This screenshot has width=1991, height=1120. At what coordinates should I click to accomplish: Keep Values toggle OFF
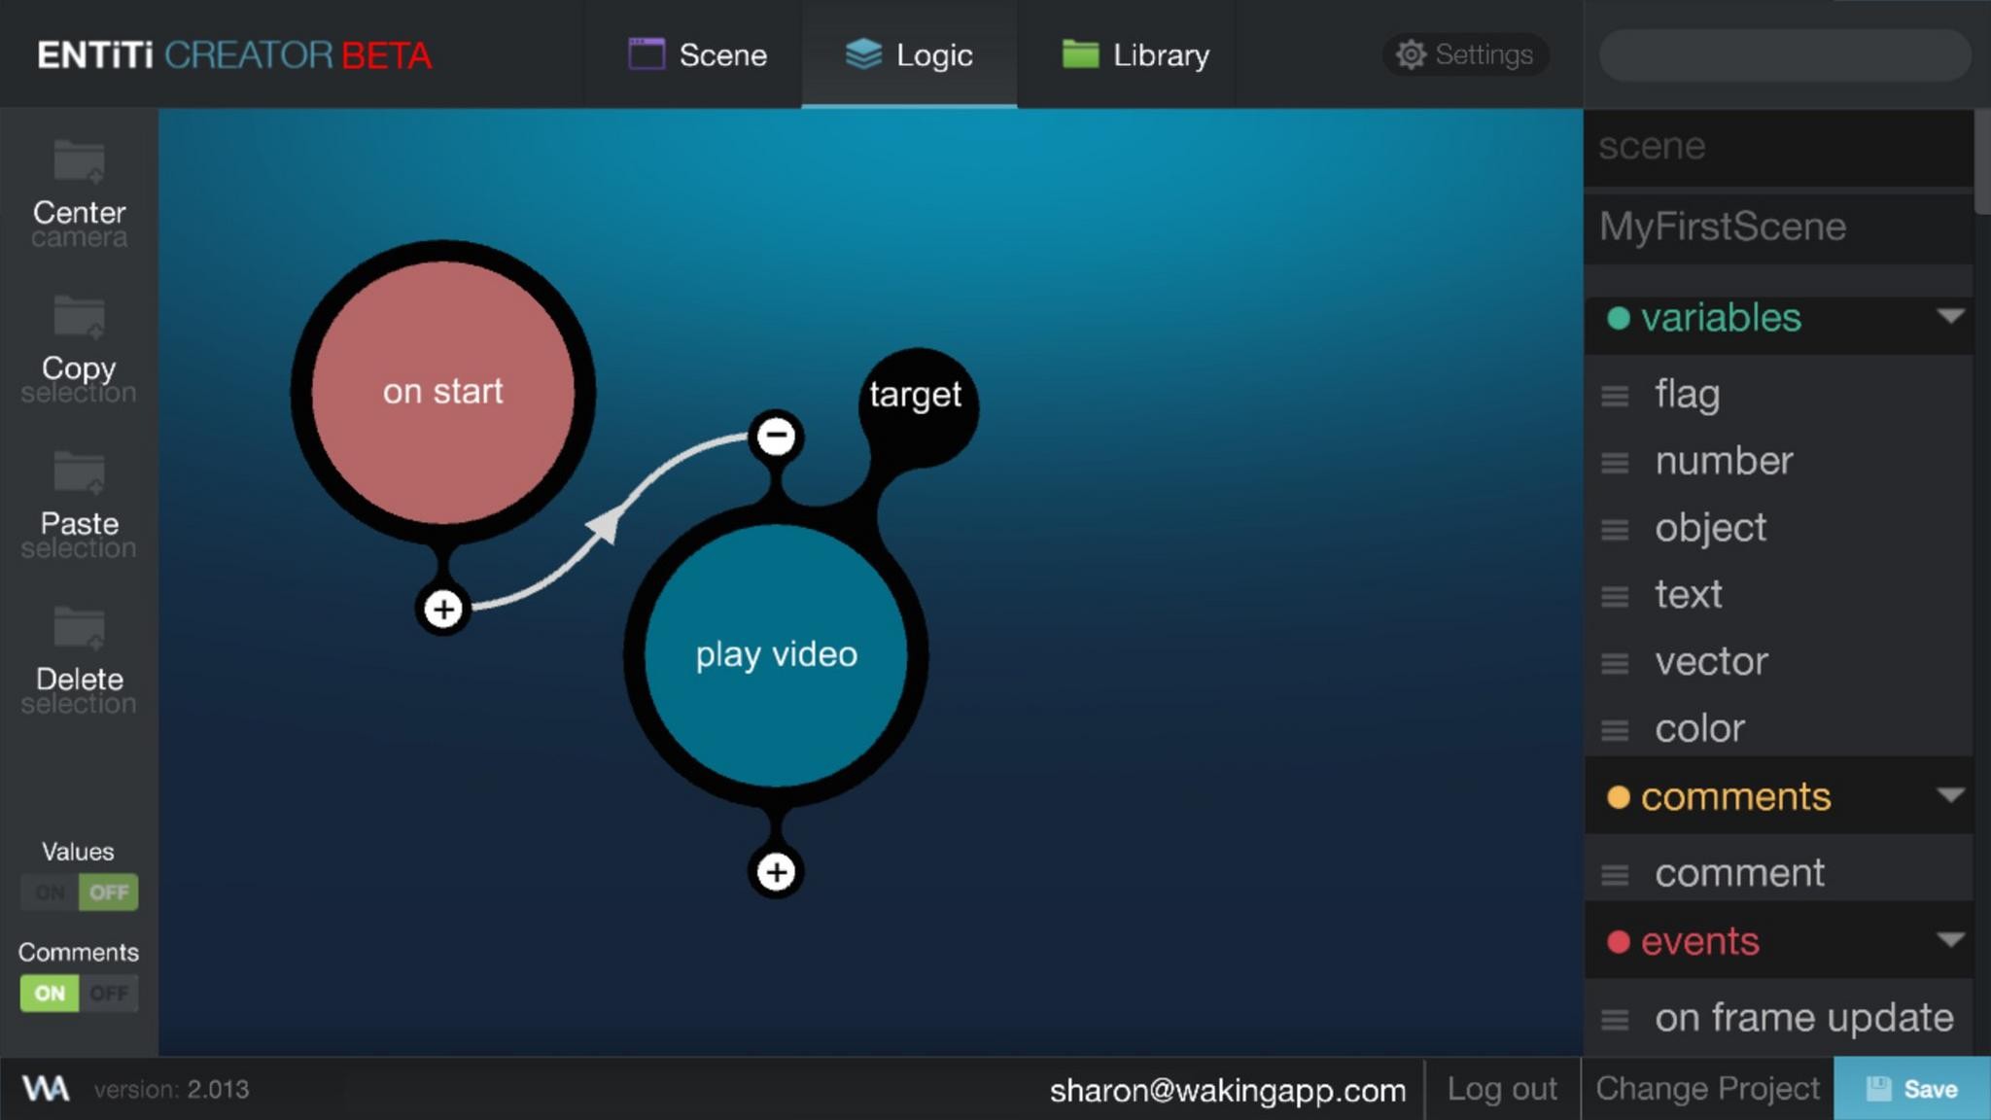109,892
